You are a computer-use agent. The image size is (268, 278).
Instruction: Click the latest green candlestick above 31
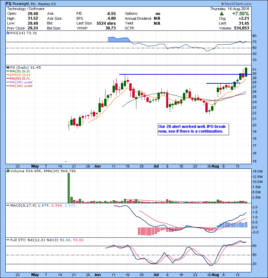point(246,72)
